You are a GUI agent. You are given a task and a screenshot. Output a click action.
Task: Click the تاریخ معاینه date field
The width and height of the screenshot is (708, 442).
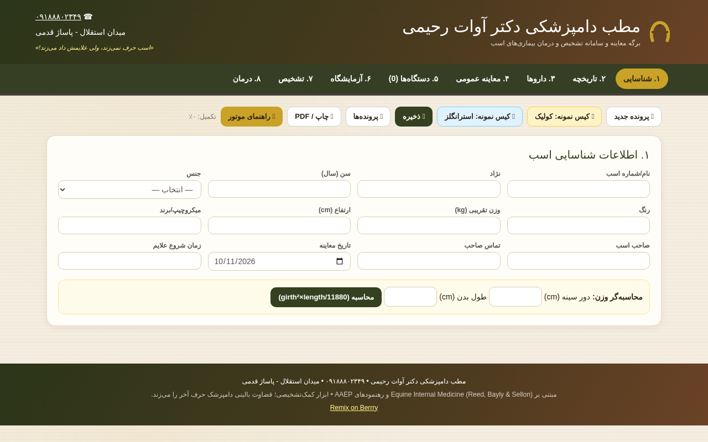pos(279,261)
